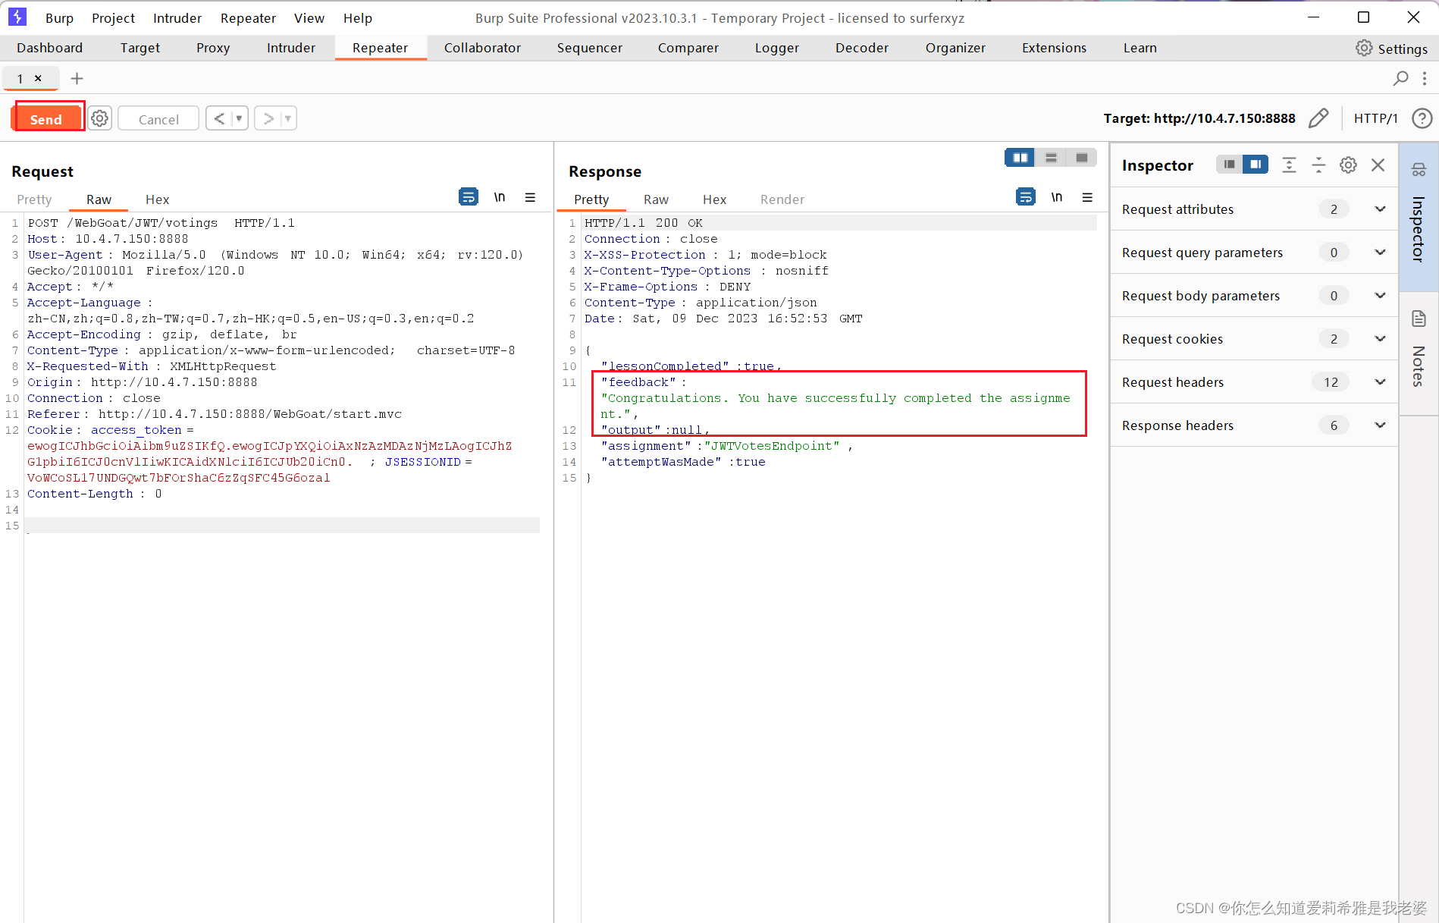Click the Cancel button
The image size is (1439, 923).
pos(158,119)
